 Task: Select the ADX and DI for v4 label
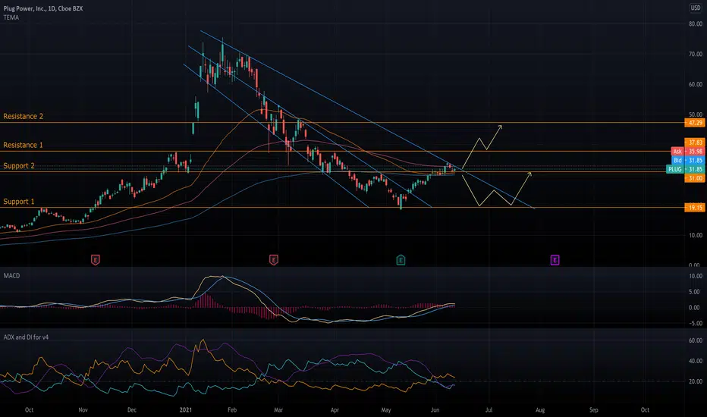tap(26, 337)
